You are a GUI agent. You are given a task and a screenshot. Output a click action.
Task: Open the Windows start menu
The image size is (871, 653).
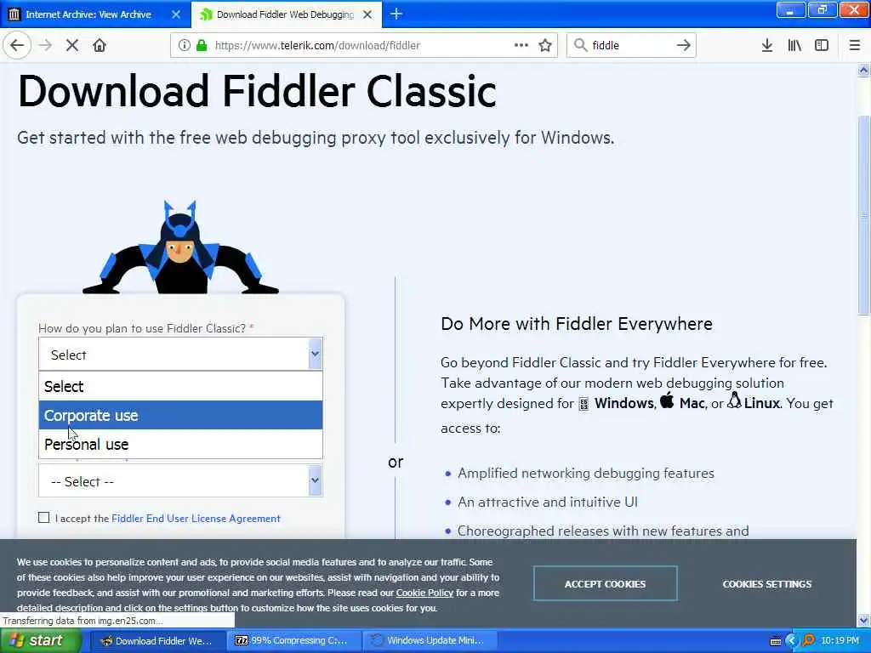coord(40,640)
